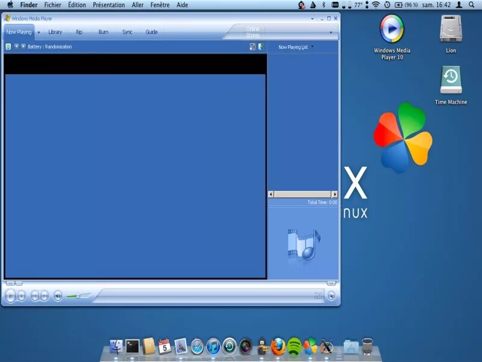Open the Trash in the Dock
The width and height of the screenshot is (482, 362).
click(x=367, y=346)
